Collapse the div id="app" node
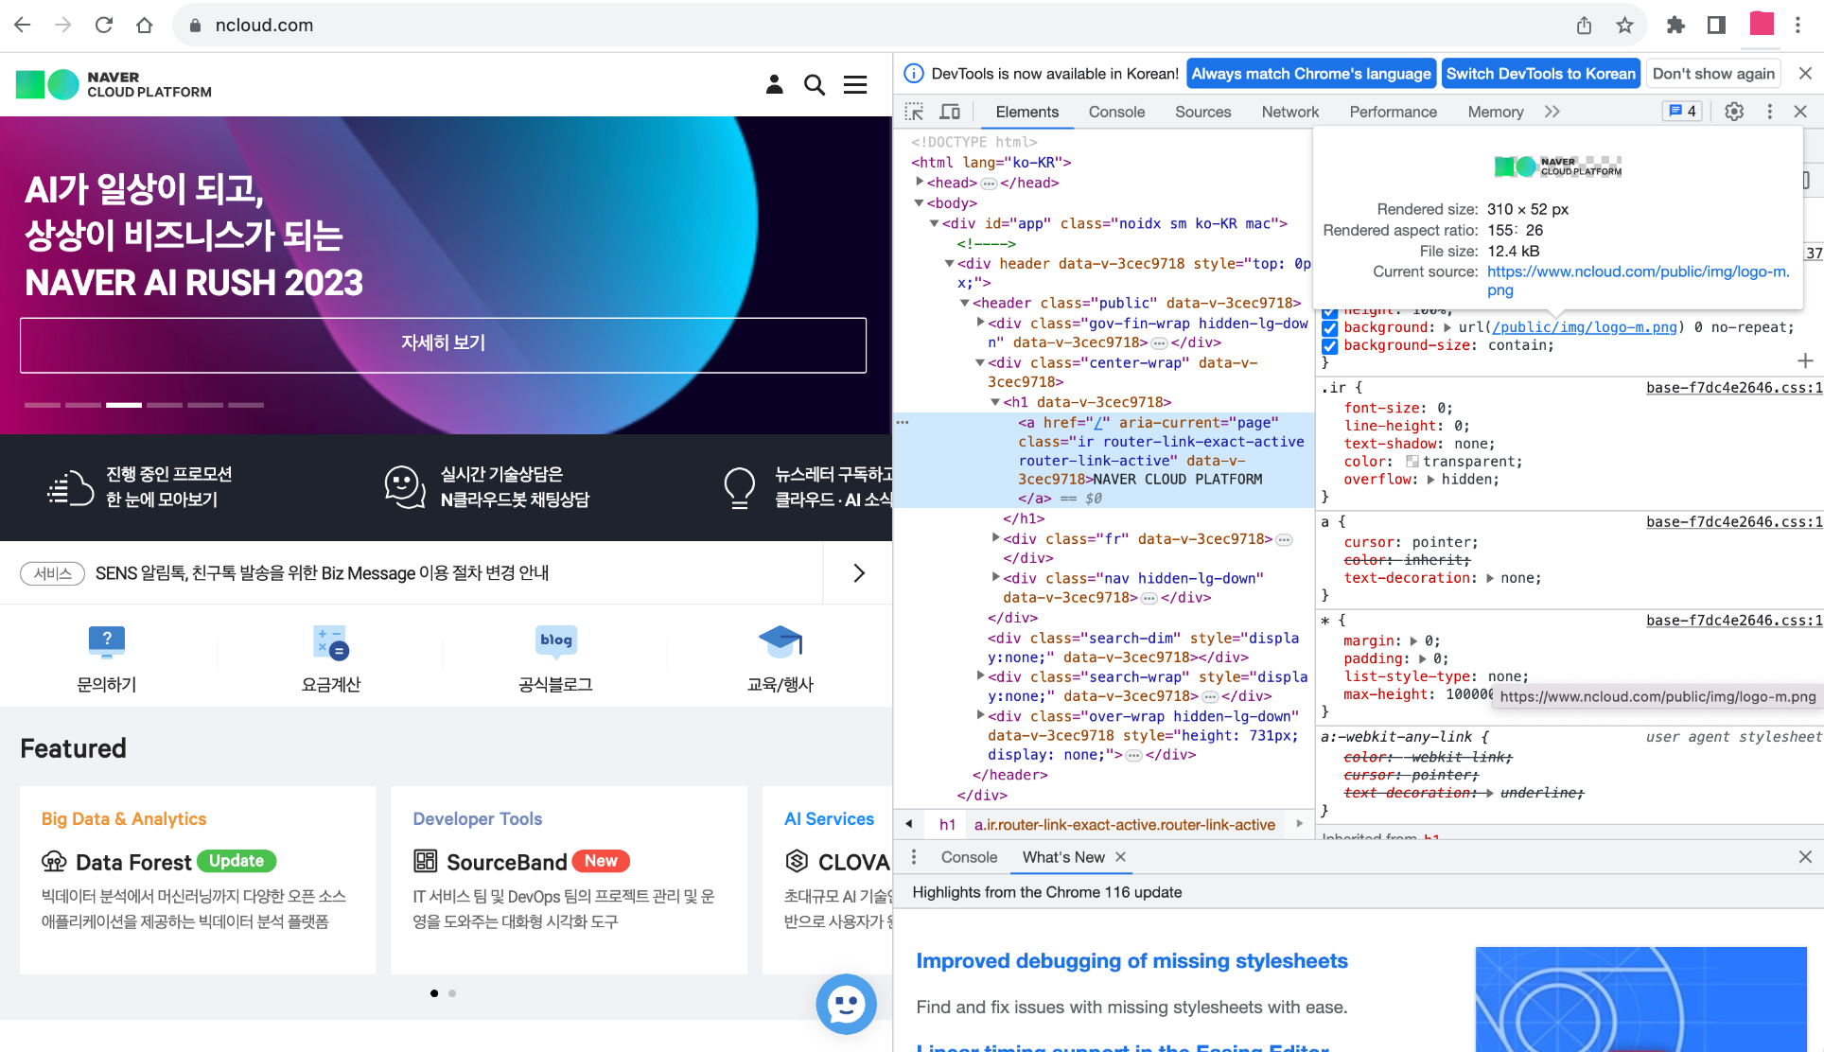 tap(934, 224)
